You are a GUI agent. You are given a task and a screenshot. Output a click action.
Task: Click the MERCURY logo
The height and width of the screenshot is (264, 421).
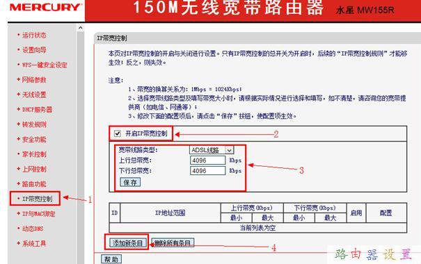(x=45, y=8)
